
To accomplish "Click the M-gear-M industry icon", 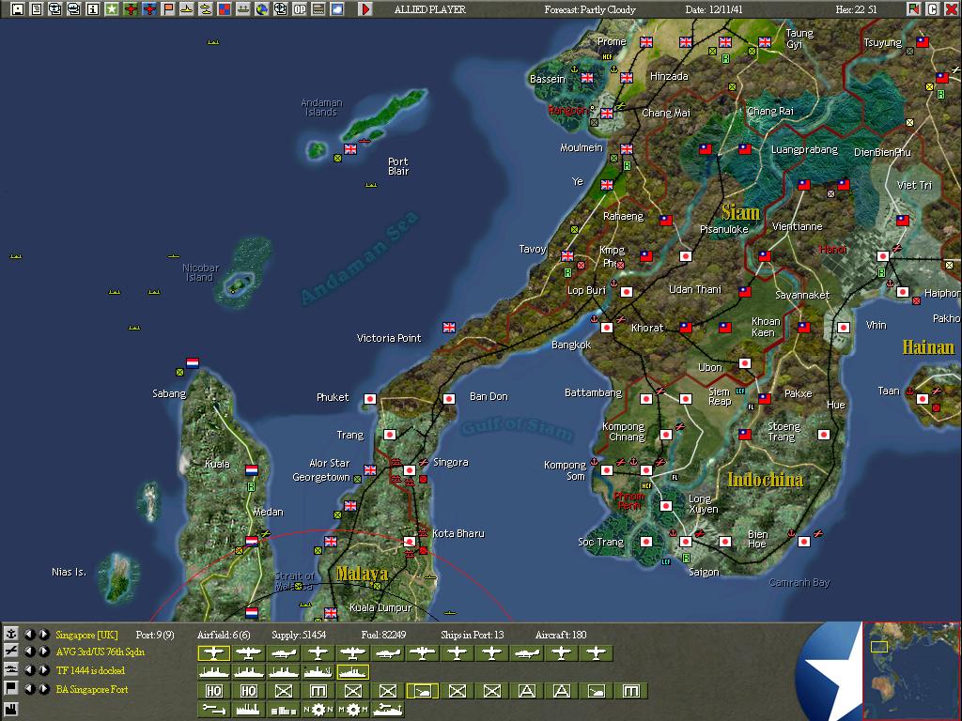I will [353, 710].
